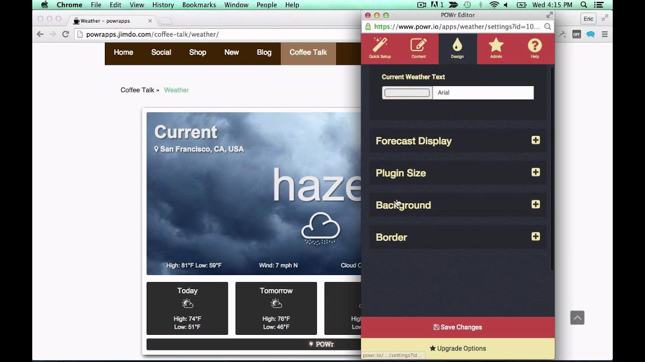Viewport: 645px width, 362px height.
Task: Expand the Border section
Action: (458, 237)
